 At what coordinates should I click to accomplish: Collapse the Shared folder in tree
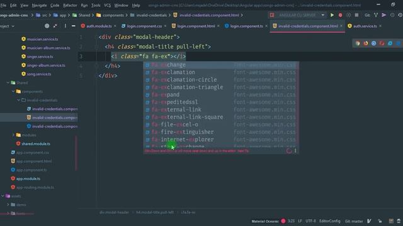8,83
